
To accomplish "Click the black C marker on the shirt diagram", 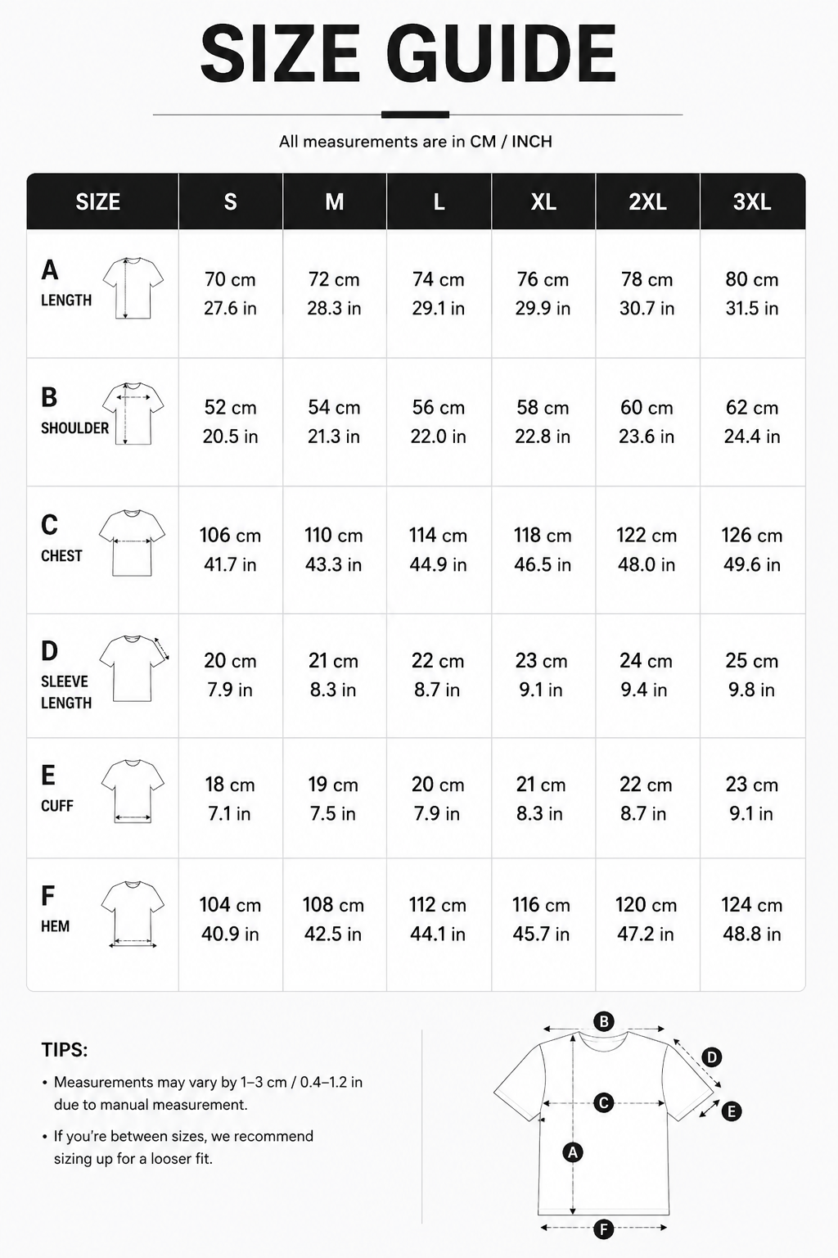I will tap(603, 1102).
